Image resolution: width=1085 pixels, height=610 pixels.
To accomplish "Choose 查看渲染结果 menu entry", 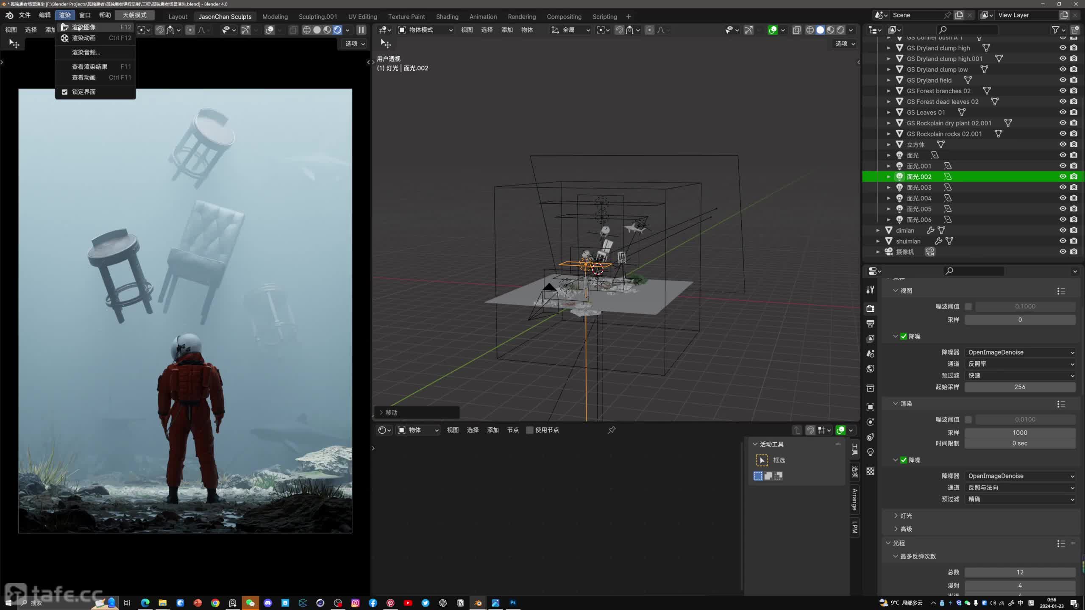I will 96,67.
